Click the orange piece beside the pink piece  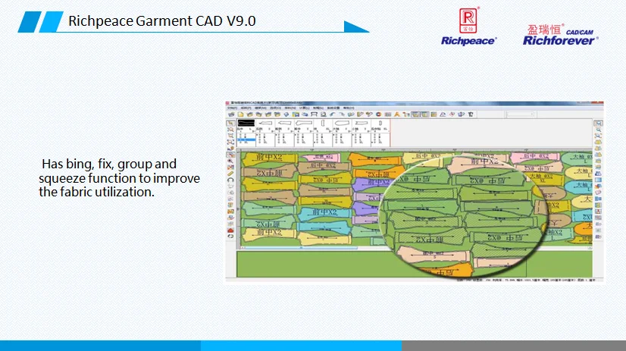[374, 159]
